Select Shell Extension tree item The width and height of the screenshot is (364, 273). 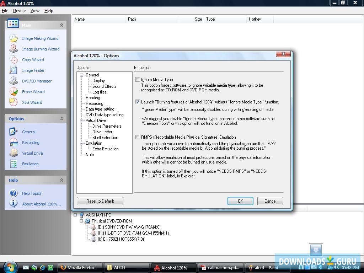pyautogui.click(x=105, y=138)
